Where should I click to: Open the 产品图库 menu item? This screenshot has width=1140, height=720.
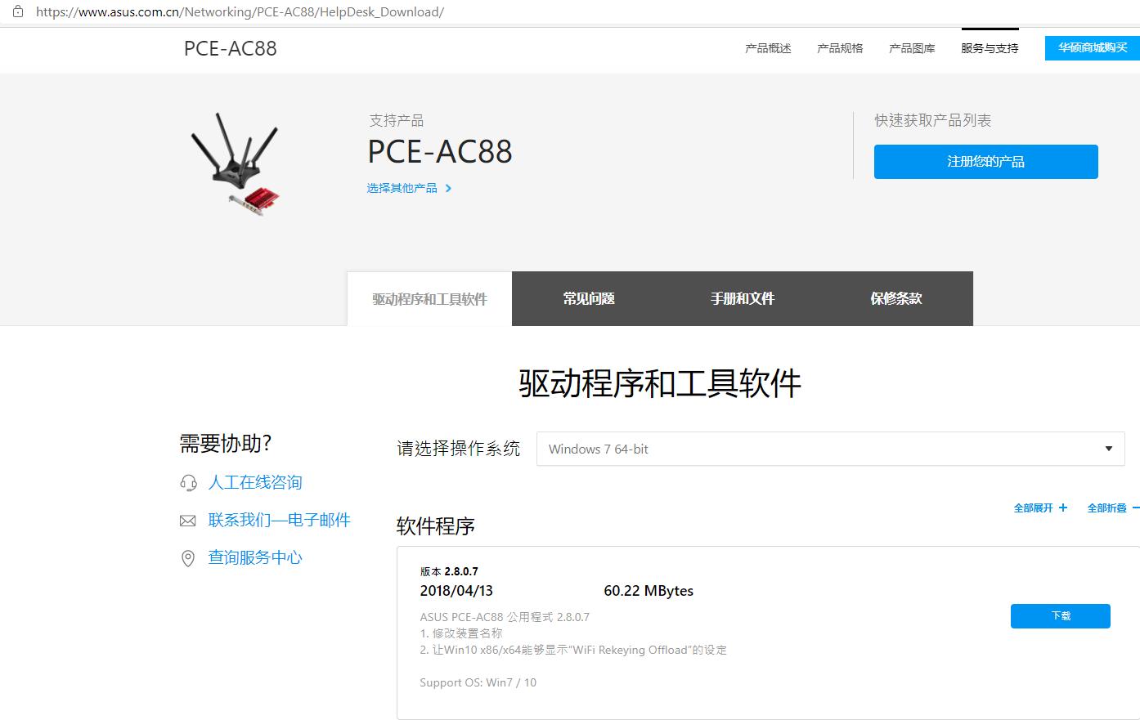(912, 48)
